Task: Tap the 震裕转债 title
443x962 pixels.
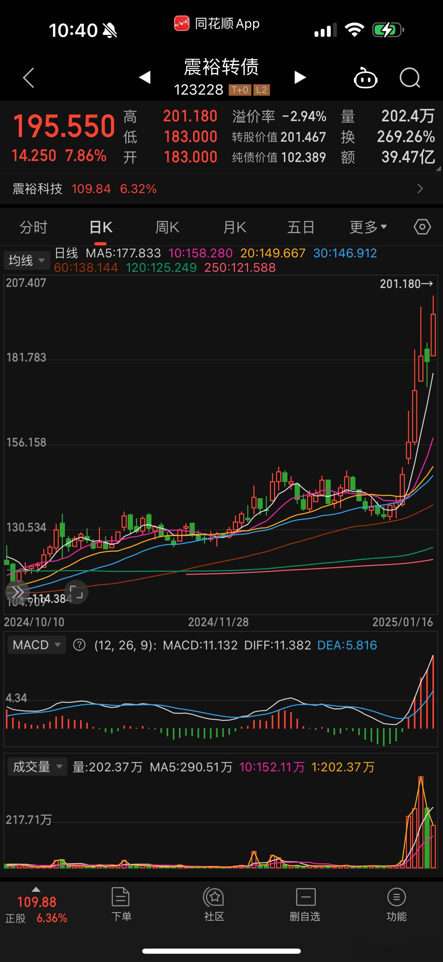Action: 221,67
